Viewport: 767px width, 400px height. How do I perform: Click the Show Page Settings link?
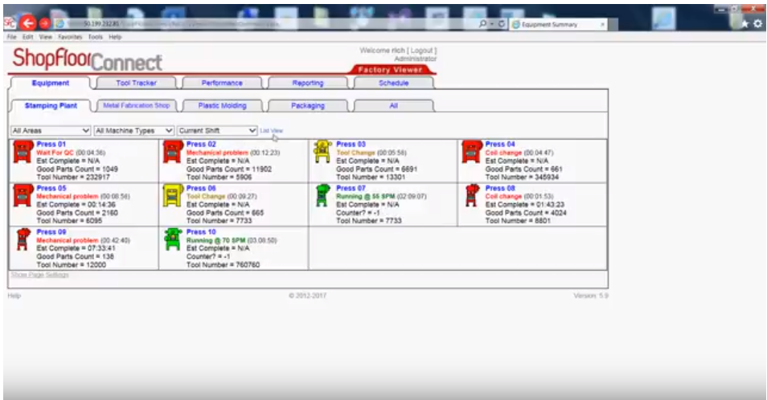[39, 275]
